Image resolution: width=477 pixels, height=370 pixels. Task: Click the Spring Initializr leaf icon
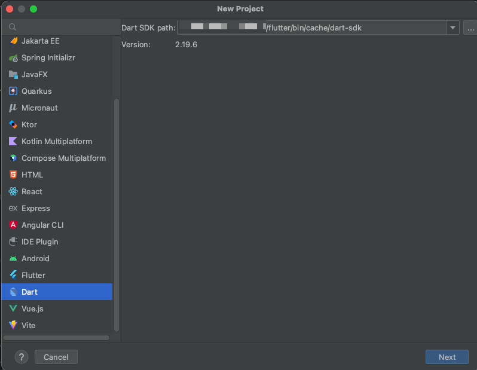coord(13,57)
